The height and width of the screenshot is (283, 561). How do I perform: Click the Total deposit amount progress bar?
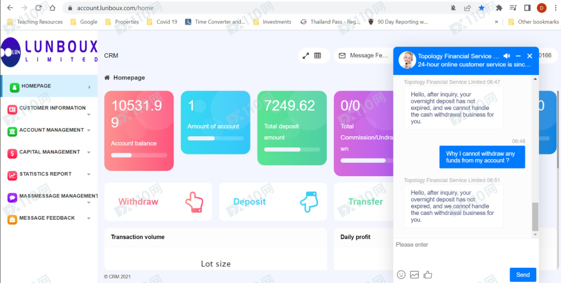click(x=292, y=150)
